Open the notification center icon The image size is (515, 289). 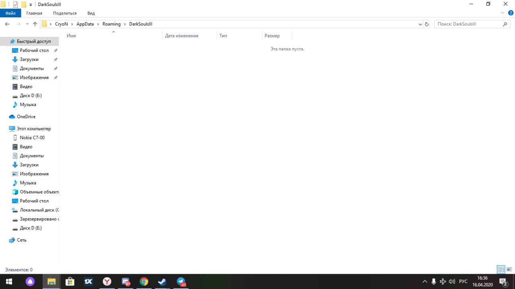503,281
